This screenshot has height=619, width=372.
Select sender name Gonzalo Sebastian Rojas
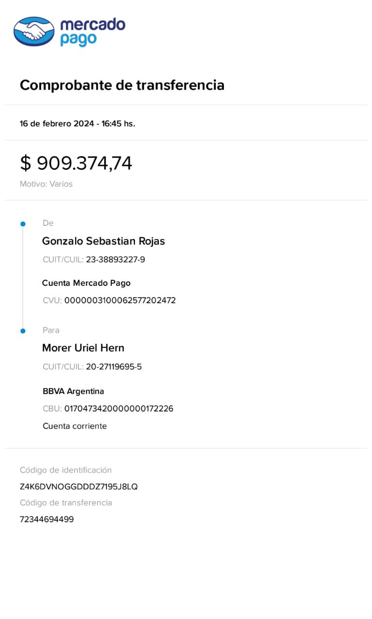click(104, 241)
